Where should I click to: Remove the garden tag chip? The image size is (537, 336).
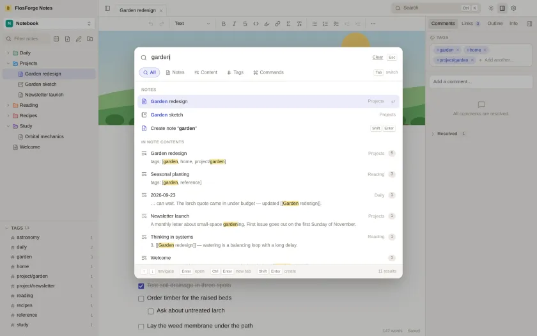click(458, 50)
